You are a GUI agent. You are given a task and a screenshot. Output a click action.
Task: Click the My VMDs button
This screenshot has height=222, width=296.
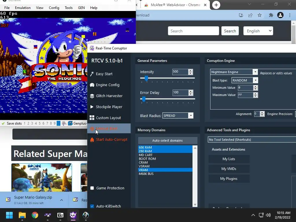tap(229, 169)
